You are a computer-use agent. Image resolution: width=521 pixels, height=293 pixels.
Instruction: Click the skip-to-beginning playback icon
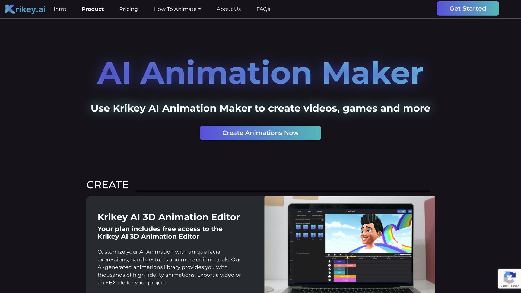click(x=329, y=255)
